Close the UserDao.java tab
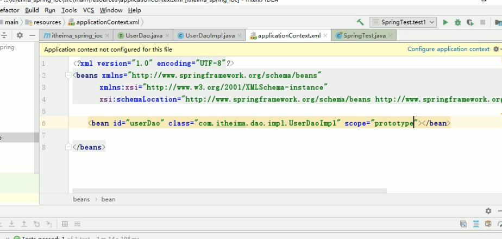 [x=167, y=35]
